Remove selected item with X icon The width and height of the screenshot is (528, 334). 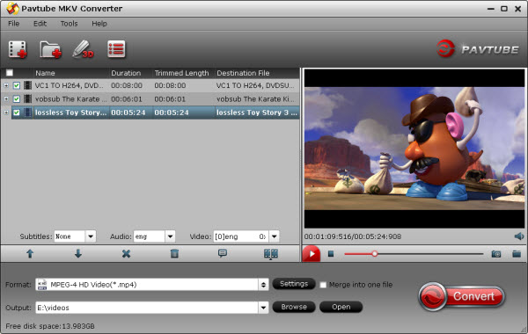coord(126,254)
